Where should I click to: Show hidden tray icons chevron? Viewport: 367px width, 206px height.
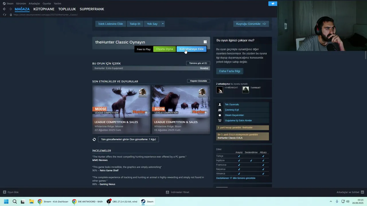[331, 201]
